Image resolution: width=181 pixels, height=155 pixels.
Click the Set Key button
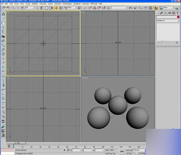(129, 153)
